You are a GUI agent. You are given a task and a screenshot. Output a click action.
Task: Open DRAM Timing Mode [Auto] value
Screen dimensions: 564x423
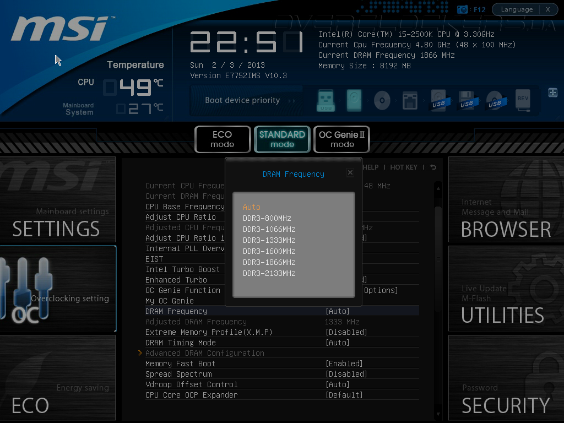tap(338, 343)
